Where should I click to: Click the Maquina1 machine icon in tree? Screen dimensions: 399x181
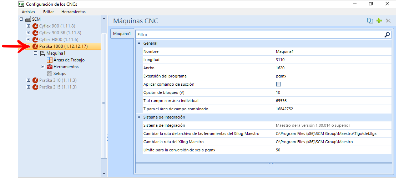point(42,53)
